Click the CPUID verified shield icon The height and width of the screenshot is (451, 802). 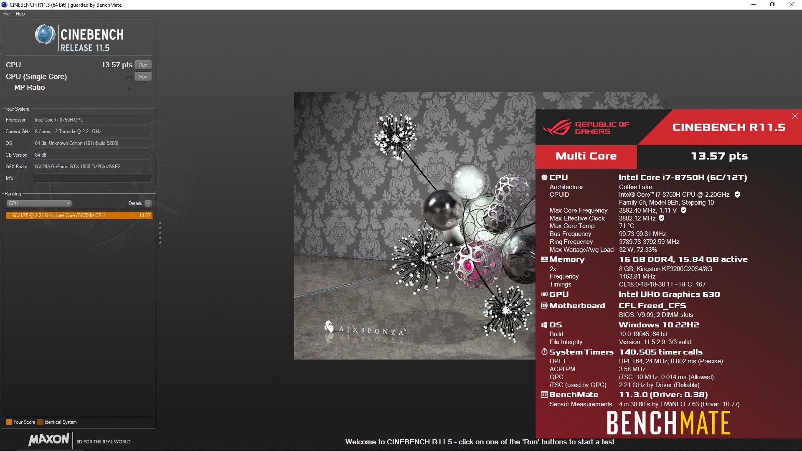(737, 195)
